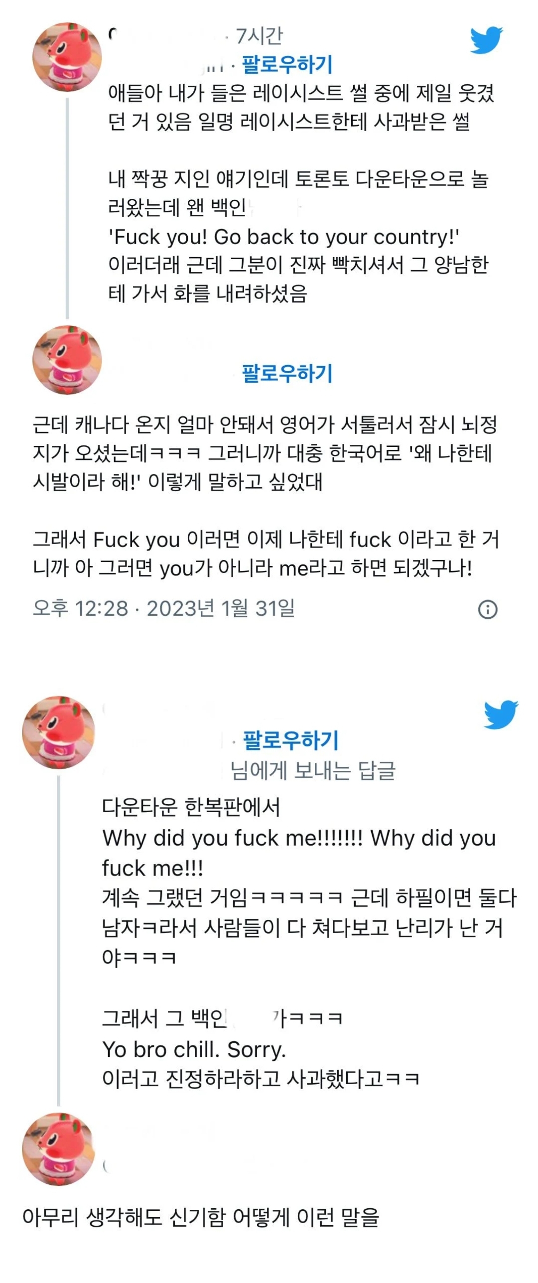The width and height of the screenshot is (538, 1283).
Task: Tap the avatar beside the '다운타운 한복판에서' reply
Action: pos(58,732)
